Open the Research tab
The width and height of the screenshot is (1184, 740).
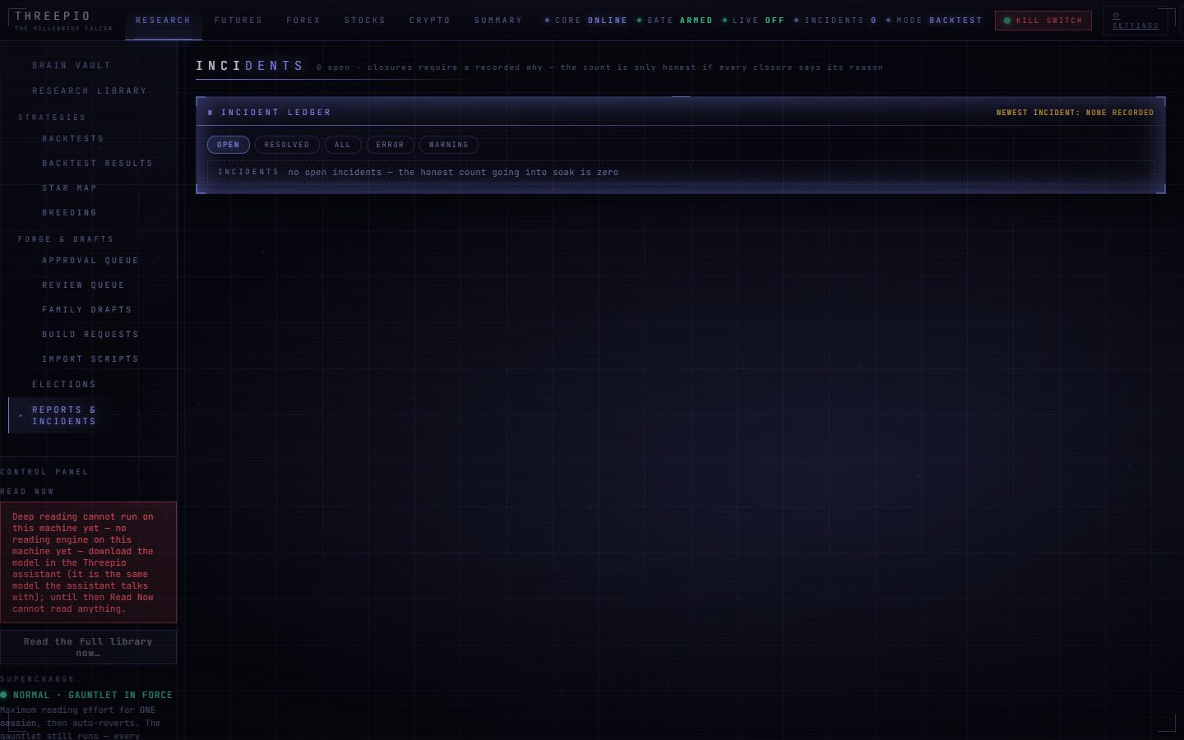163,21
